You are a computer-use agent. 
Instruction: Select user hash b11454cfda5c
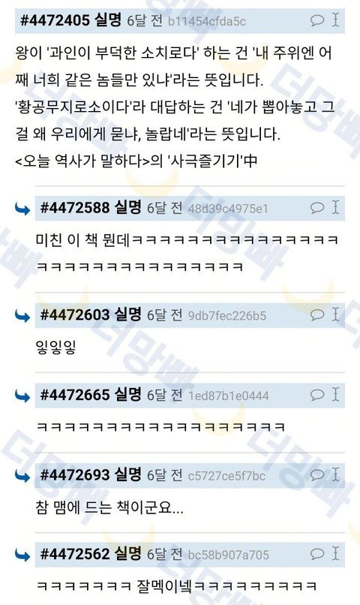(x=207, y=21)
